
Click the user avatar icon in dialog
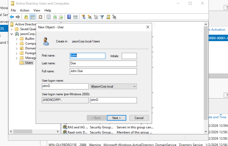[x=46, y=41]
